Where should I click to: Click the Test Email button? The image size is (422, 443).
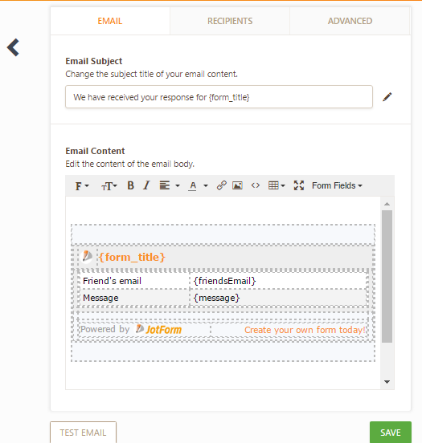(84, 433)
